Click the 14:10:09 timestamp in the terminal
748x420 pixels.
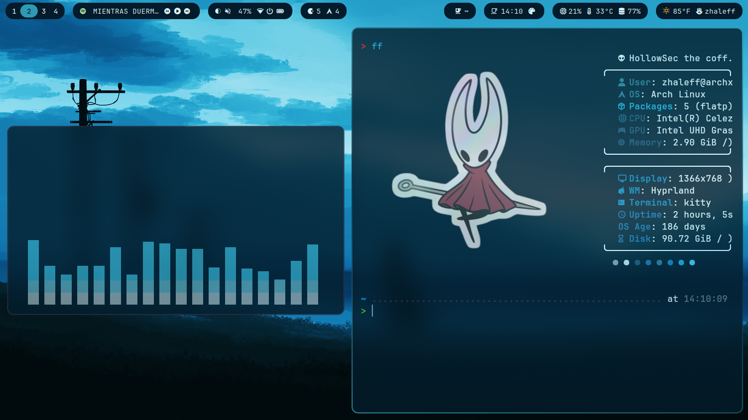click(x=705, y=299)
